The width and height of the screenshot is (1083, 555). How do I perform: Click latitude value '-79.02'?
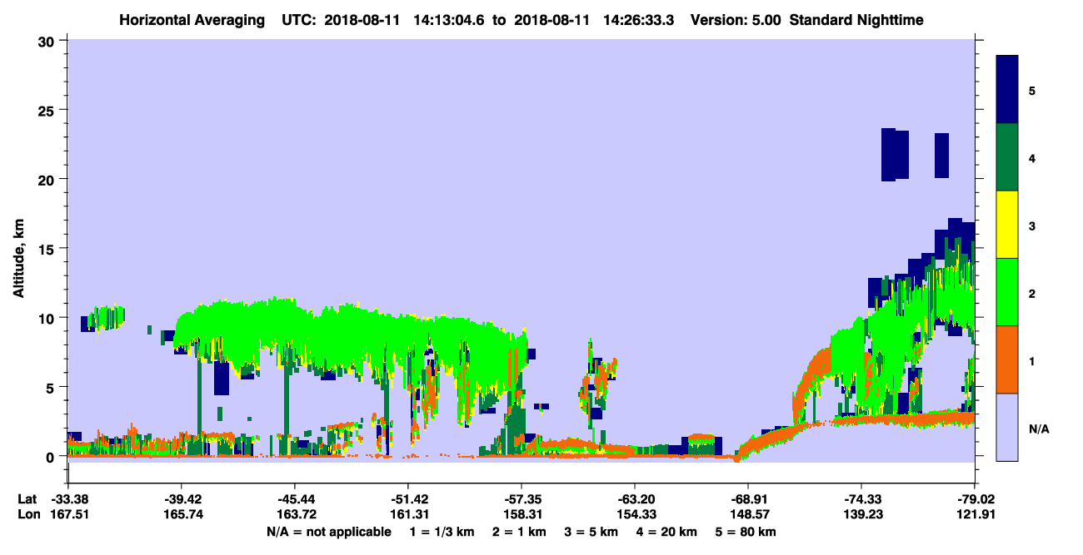click(974, 499)
